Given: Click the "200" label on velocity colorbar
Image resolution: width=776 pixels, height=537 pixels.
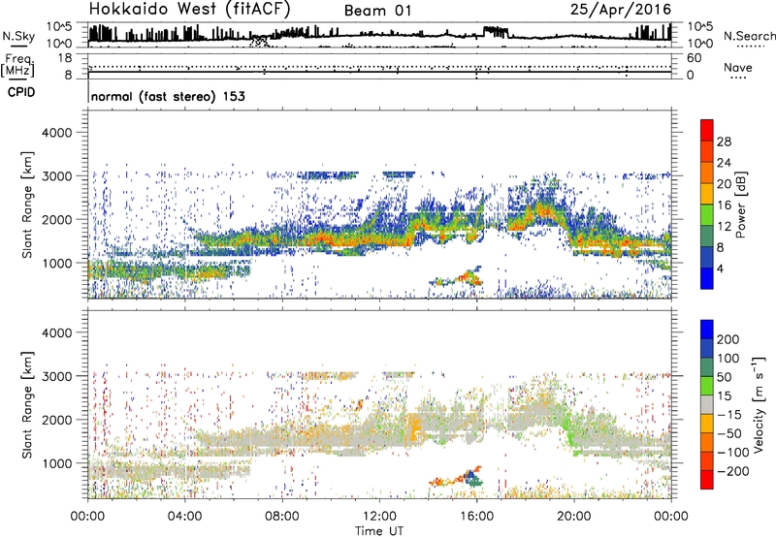Looking at the screenshot, I should point(728,339).
